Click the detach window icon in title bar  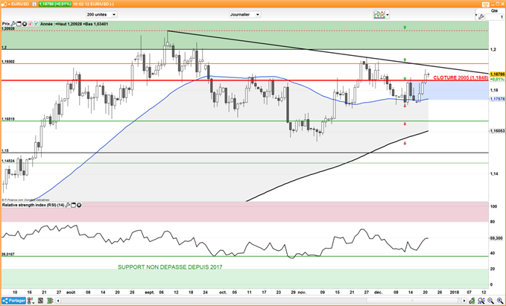(486, 4)
